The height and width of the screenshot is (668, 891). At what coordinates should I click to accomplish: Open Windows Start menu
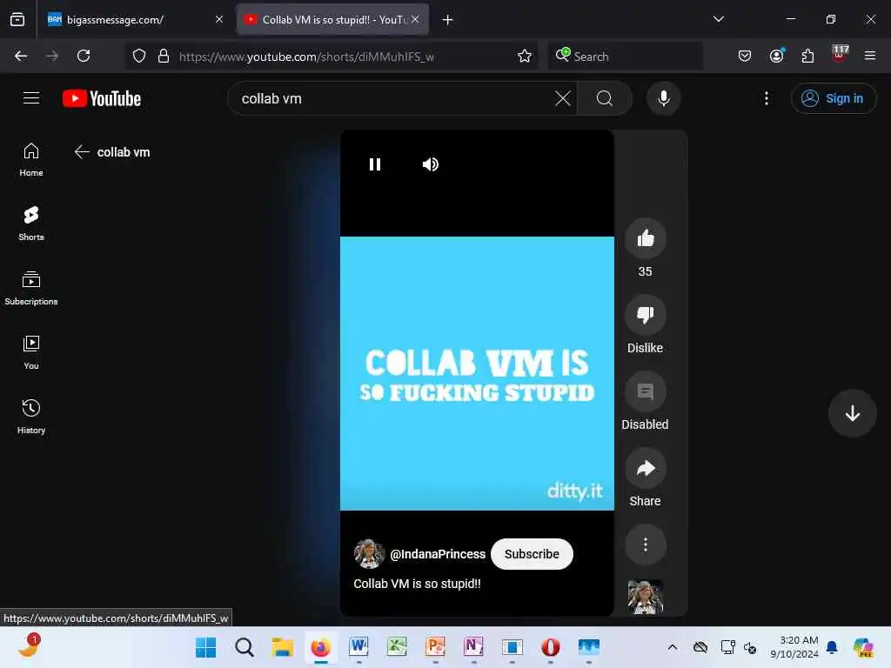point(205,647)
